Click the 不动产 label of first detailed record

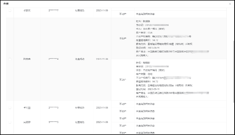[x=123, y=39]
